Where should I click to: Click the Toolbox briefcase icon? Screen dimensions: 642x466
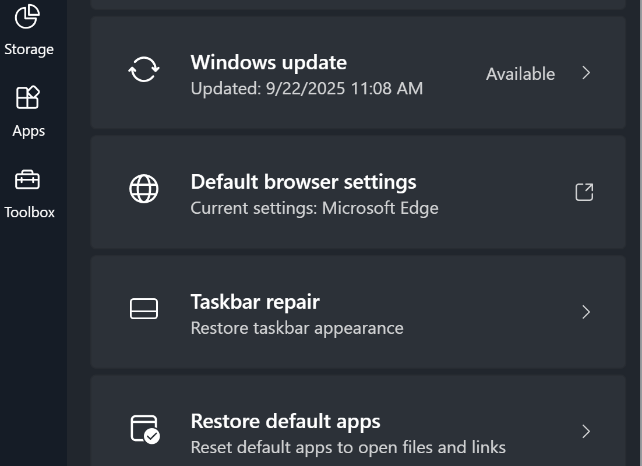(27, 180)
